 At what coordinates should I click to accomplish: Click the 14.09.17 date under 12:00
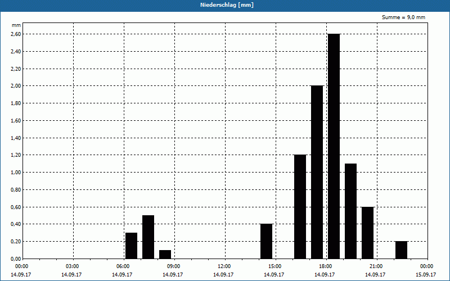[x=223, y=275]
